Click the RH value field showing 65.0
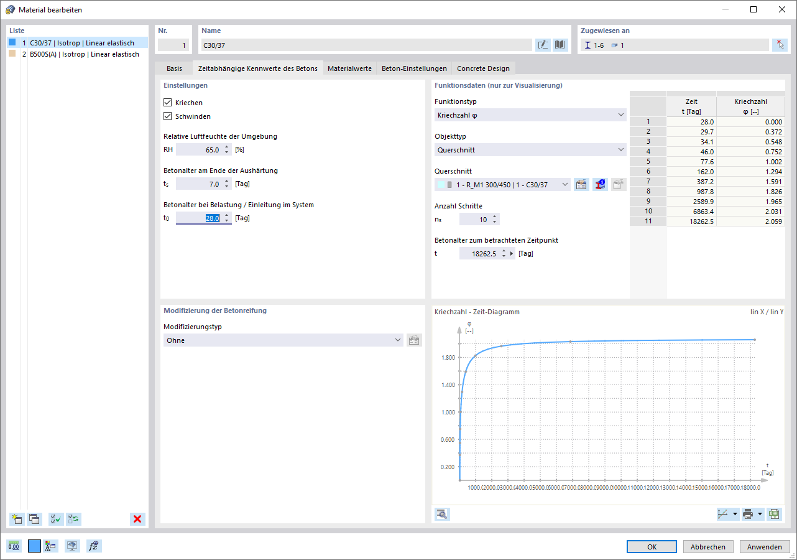This screenshot has height=560, width=797. click(199, 150)
